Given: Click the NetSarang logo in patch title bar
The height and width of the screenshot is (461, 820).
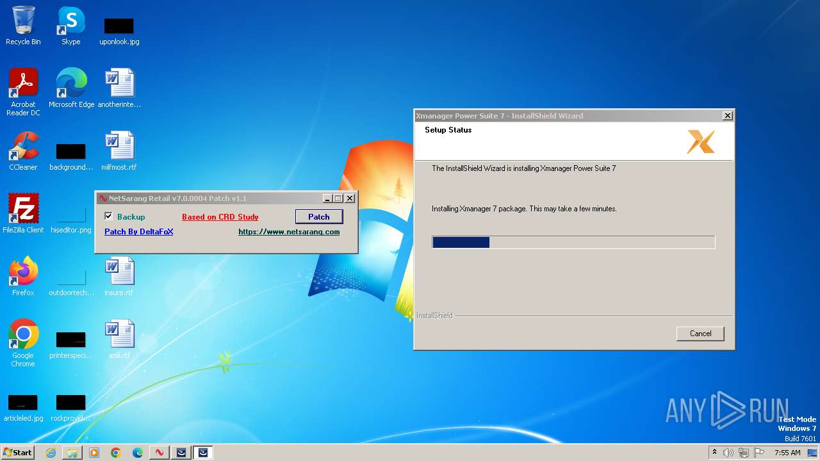Looking at the screenshot, I should click(x=102, y=198).
